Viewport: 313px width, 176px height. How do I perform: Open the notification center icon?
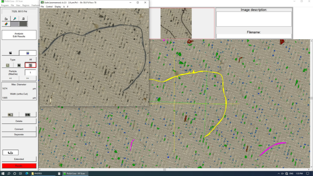[307, 174]
